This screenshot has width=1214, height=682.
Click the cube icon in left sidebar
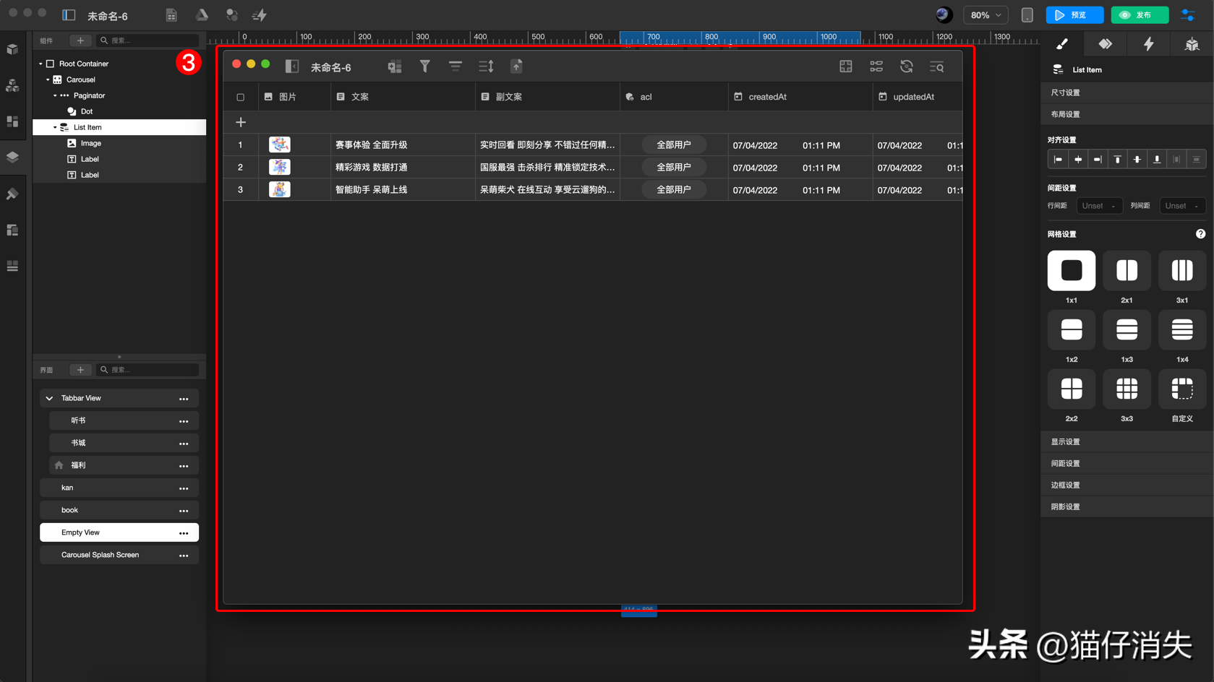tap(12, 49)
